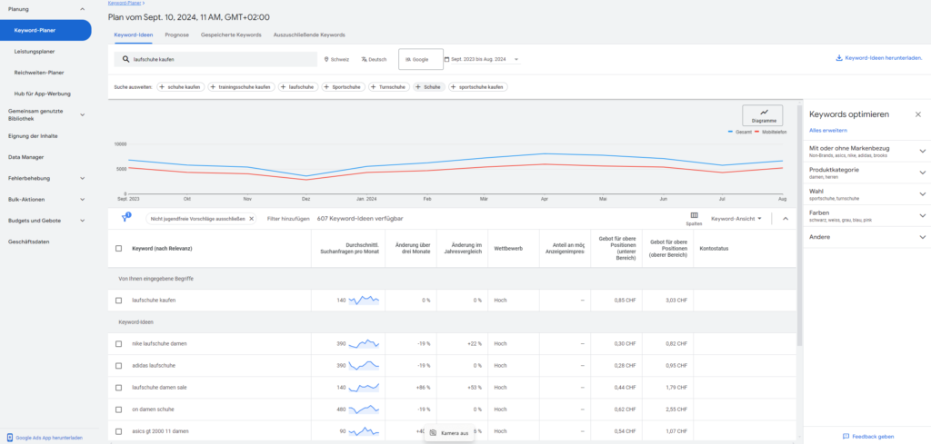Click the Diagramme chart button
Viewport: 931px width, 444px height.
coord(763,115)
